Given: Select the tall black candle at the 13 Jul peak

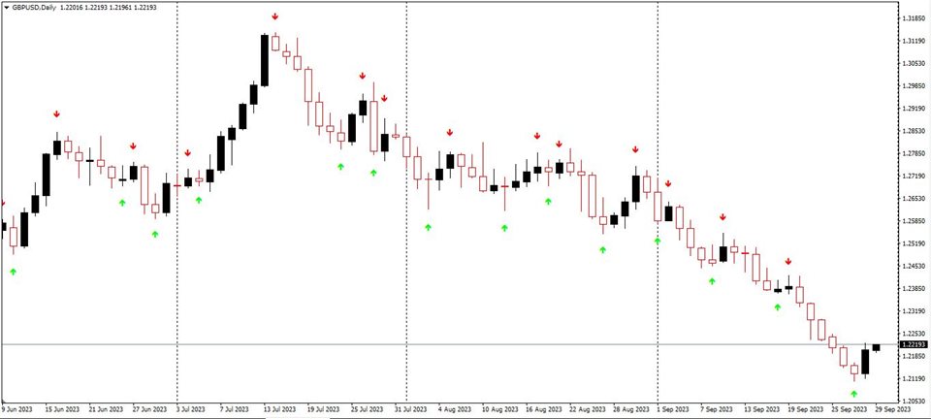Looking at the screenshot, I should 265,60.
